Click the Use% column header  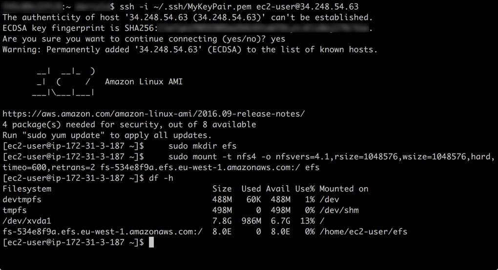coord(305,189)
